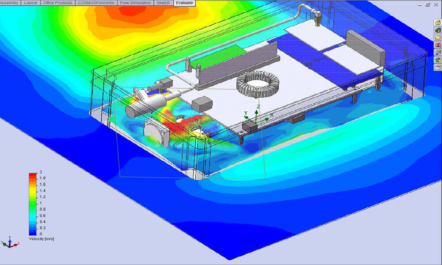Open the Custom Properties task pane
Image resolution: width=442 pixels, height=265 pixels.
click(438, 67)
